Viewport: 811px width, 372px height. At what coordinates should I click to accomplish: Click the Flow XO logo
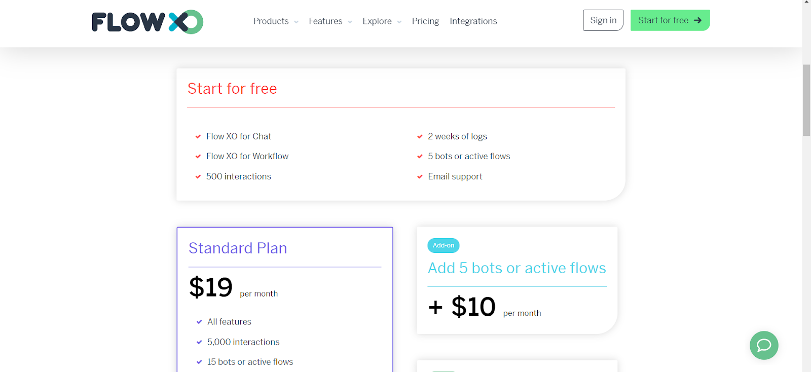[x=148, y=22]
